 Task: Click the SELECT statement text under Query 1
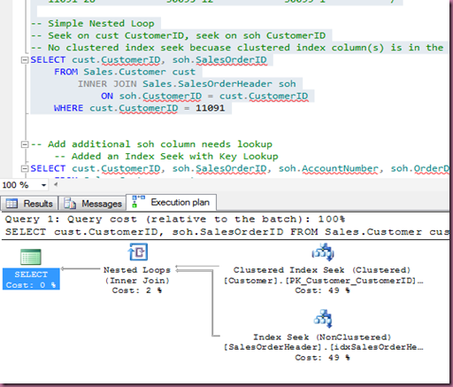227,232
